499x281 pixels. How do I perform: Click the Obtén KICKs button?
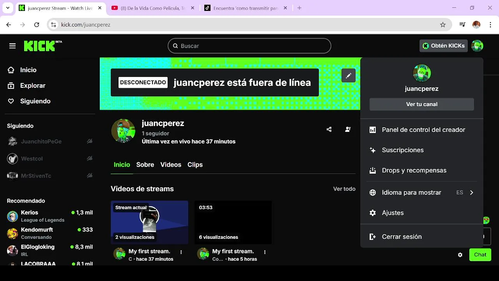444,46
